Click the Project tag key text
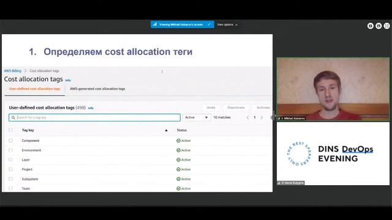Viewport: 392px width, 220px height. (27, 169)
